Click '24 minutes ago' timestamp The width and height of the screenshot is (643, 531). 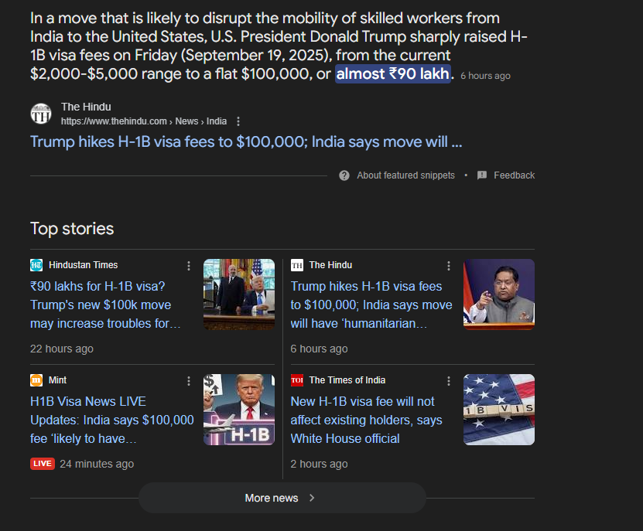(97, 464)
